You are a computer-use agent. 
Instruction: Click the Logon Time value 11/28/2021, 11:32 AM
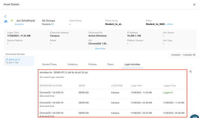(19, 36)
